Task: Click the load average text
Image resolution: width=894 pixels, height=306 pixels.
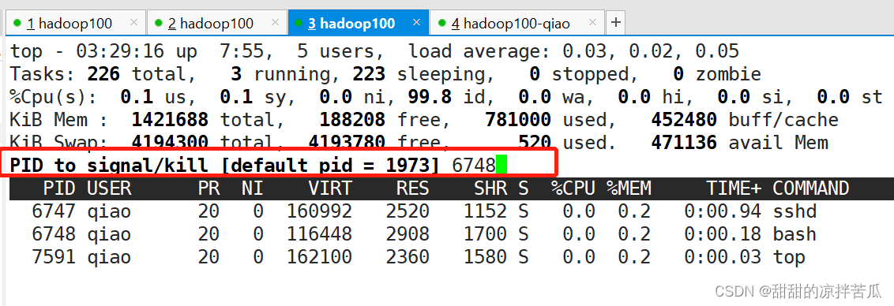Action: [573, 51]
